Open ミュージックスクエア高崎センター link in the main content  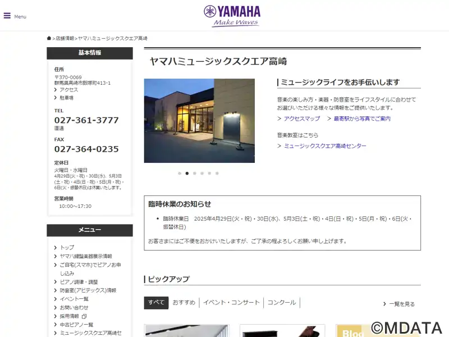click(x=325, y=146)
